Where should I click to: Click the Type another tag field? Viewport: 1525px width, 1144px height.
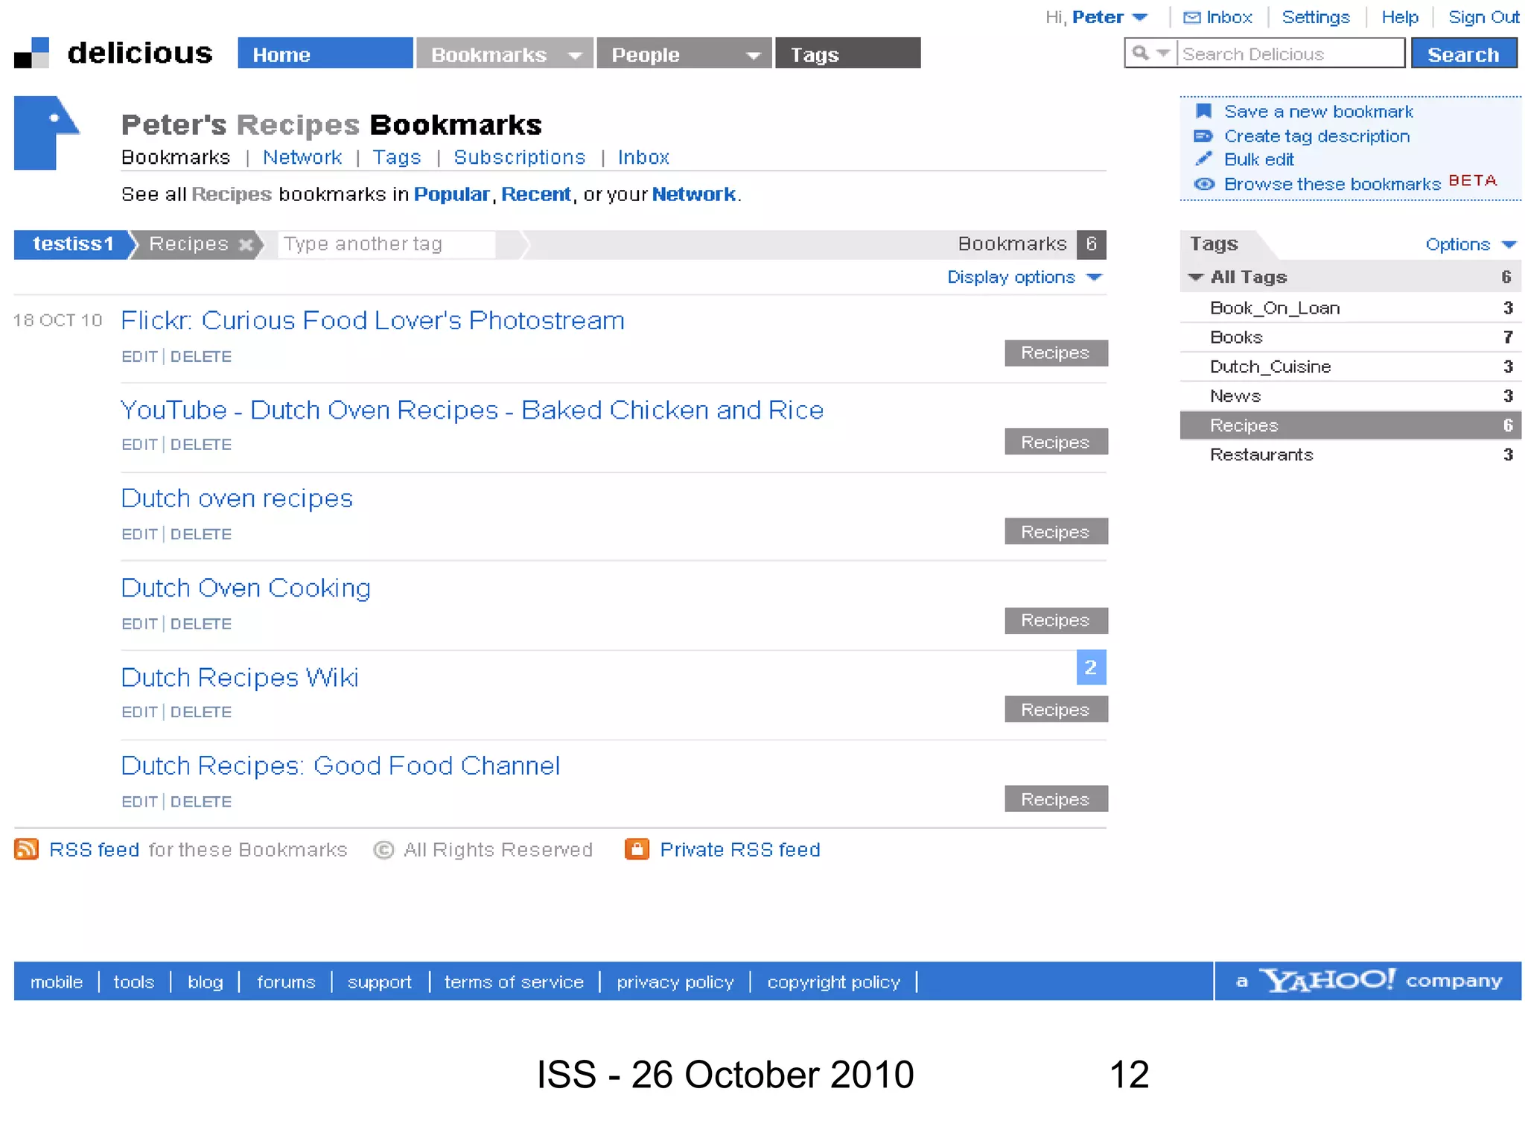pyautogui.click(x=386, y=244)
